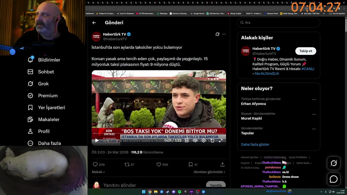The width and height of the screenshot is (347, 195).
Task: Open Yer İşaretleri bookmarks
Action: [x=46, y=108]
